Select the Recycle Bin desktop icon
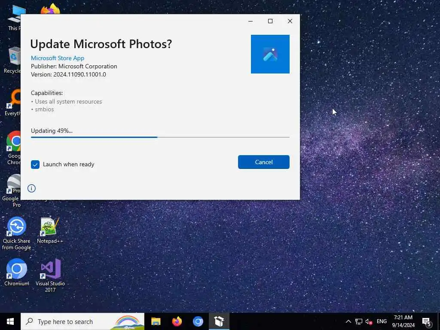Viewport: 440px width, 330px height. 12,60
